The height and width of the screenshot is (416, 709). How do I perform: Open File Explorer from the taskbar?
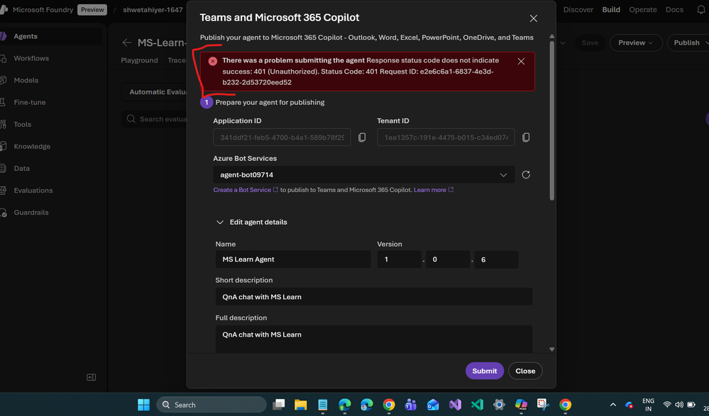(301, 405)
